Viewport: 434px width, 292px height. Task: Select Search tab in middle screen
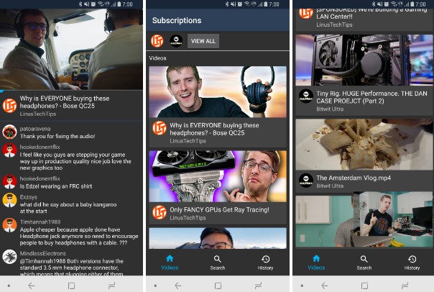[x=218, y=263]
